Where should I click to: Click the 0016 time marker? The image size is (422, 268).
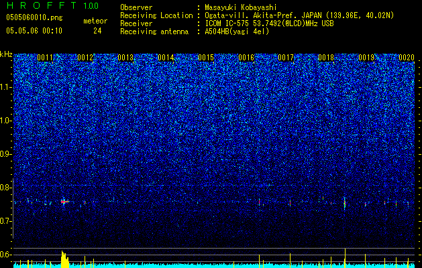(x=246, y=58)
